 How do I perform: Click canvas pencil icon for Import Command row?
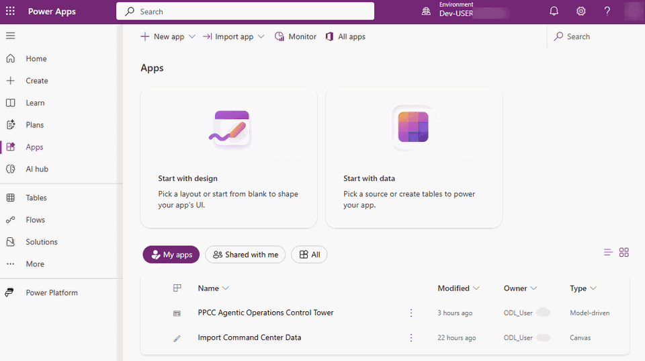click(x=177, y=338)
